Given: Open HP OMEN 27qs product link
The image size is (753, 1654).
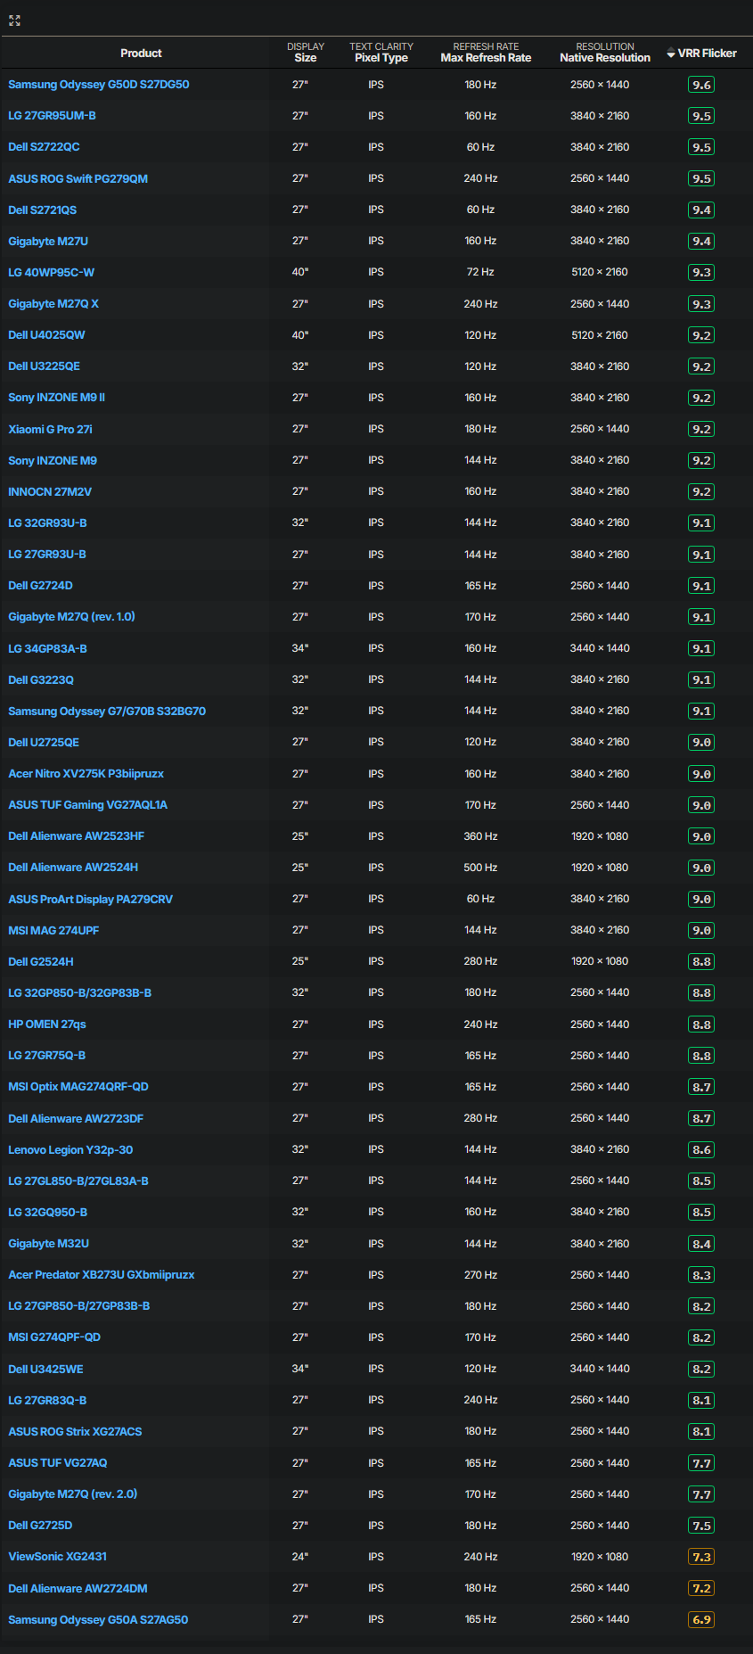Looking at the screenshot, I should tap(47, 1024).
